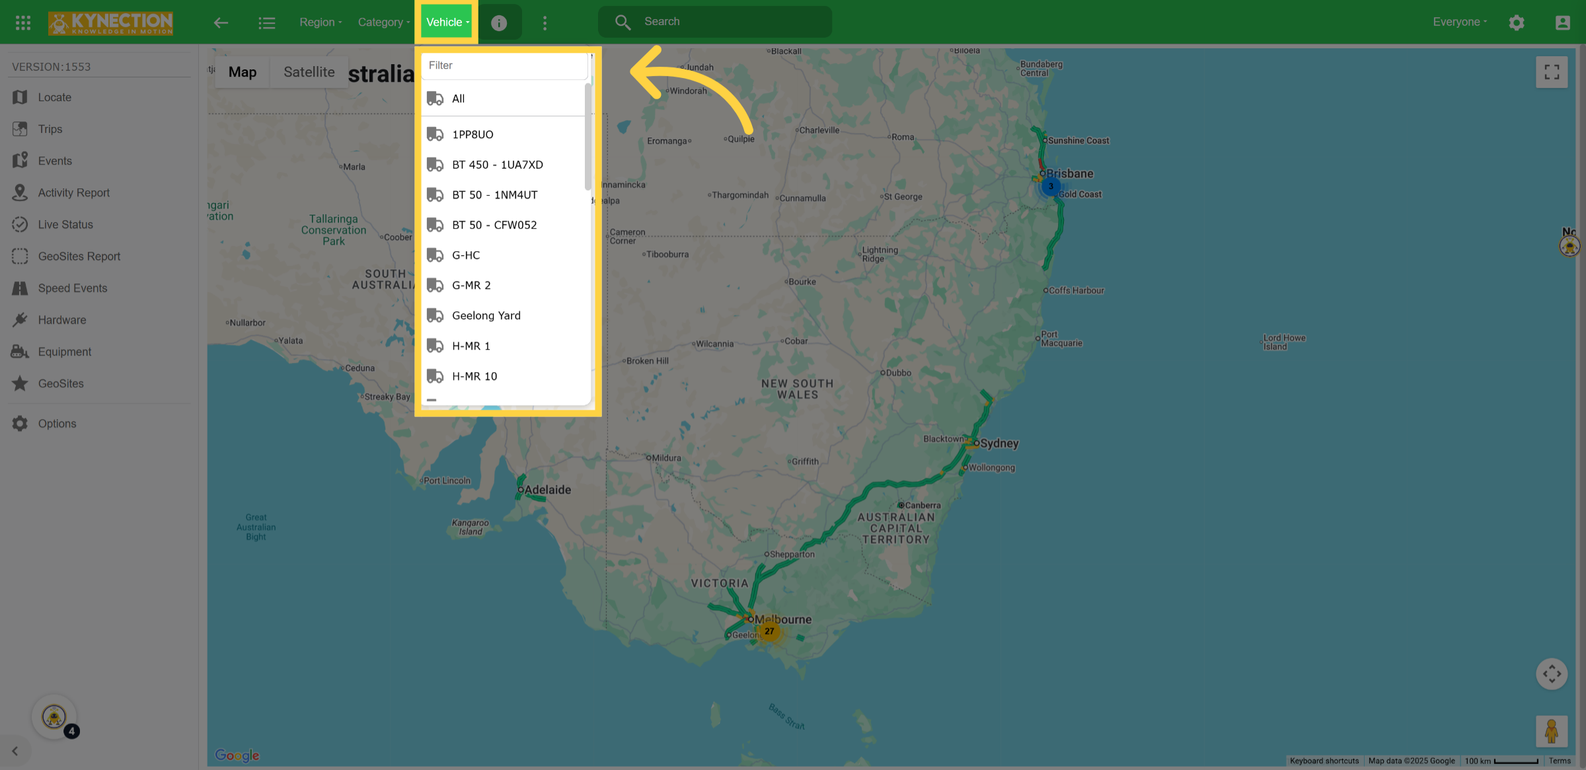
Task: Open the user account icon
Action: click(x=1563, y=22)
